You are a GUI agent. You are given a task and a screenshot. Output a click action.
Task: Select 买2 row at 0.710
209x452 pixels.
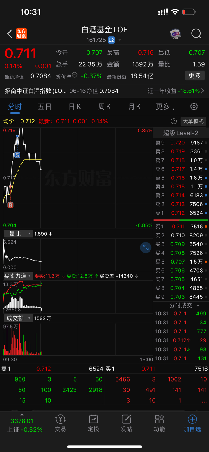point(181,235)
